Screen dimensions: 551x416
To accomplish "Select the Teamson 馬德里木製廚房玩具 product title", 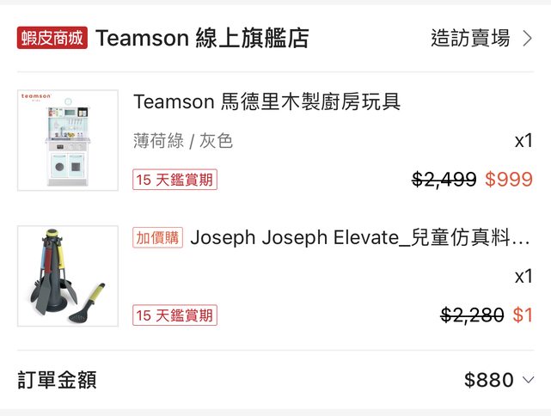I will click(267, 102).
